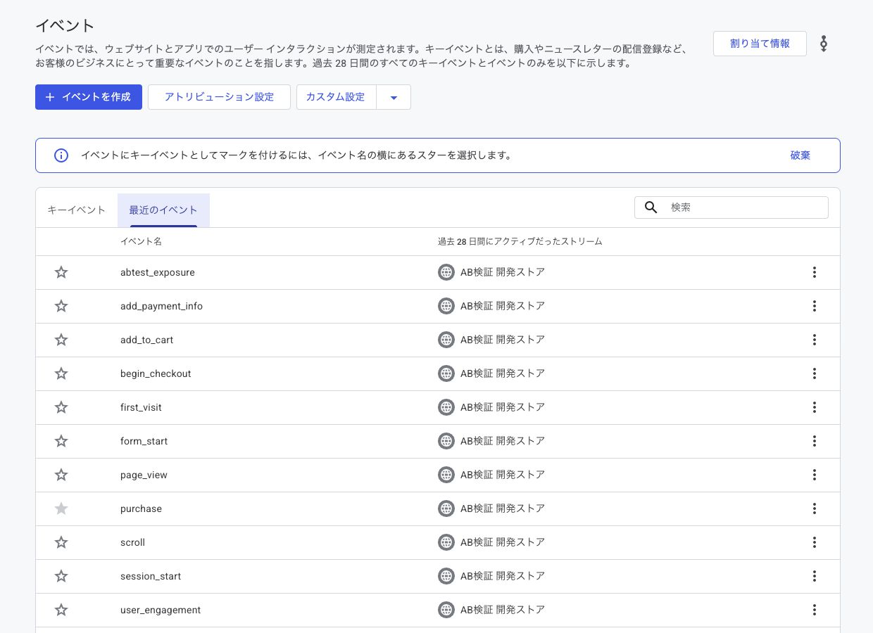The width and height of the screenshot is (873, 633).
Task: Click the info icon in the banner
Action: click(61, 155)
